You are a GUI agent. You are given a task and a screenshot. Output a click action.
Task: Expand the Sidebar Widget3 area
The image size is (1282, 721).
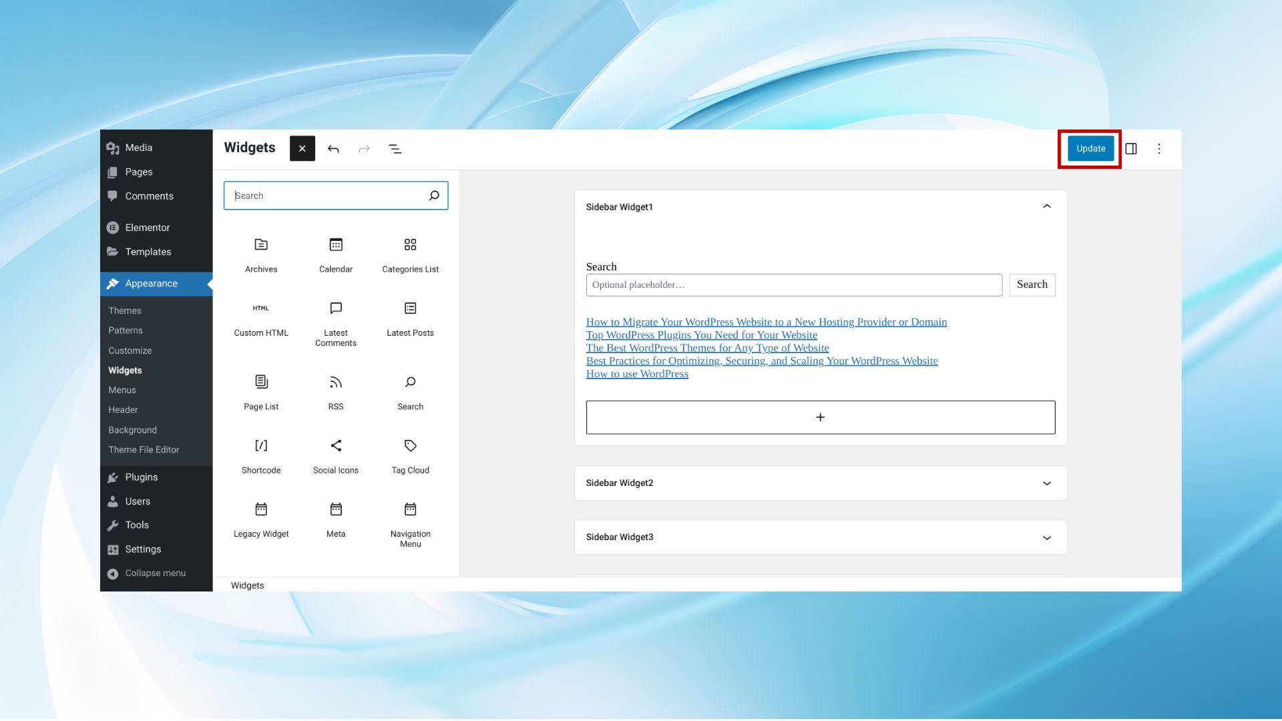1047,538
